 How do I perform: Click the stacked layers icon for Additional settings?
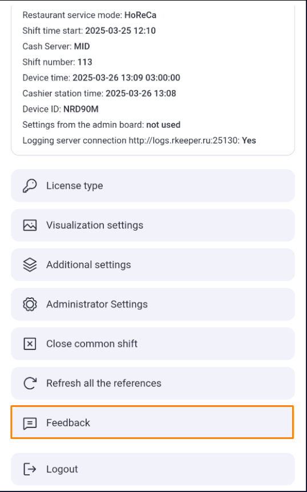coord(30,265)
